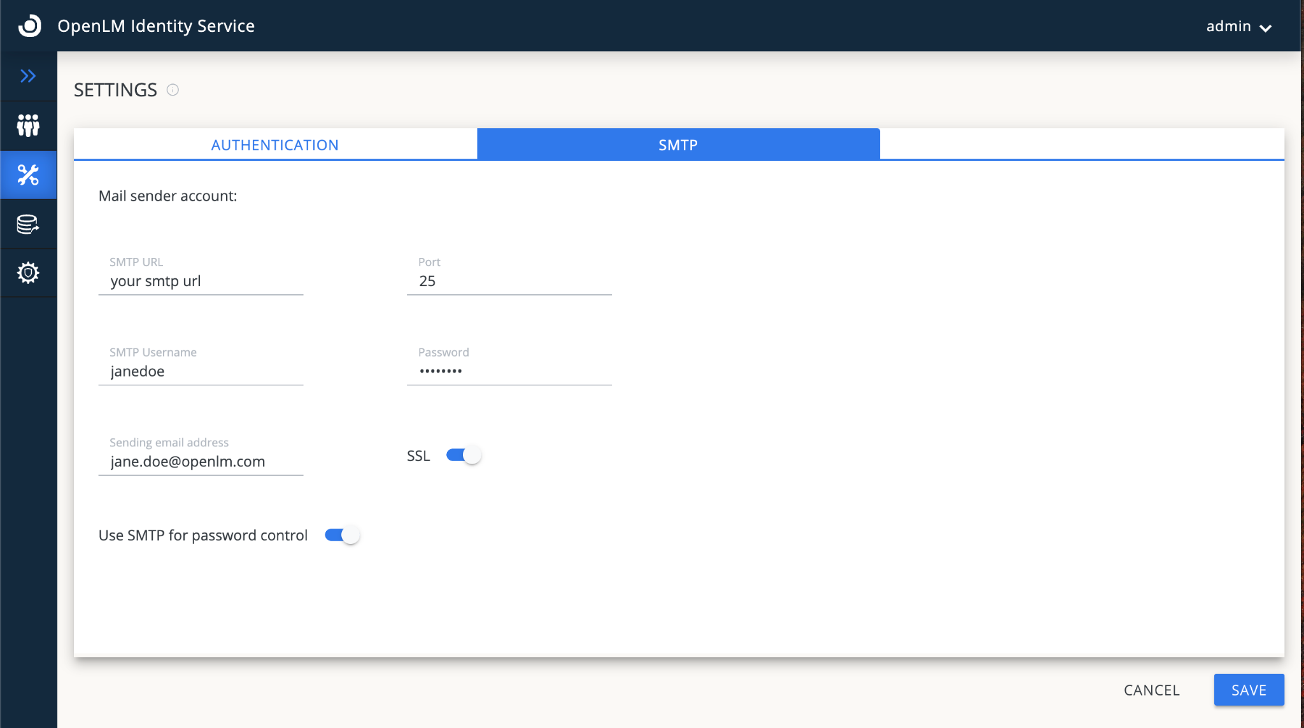Click the OpenLM Identity Service title

(x=156, y=26)
